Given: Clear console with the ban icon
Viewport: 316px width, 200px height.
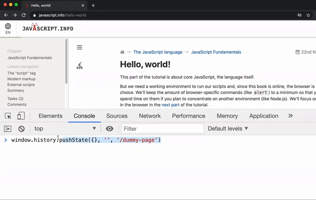Looking at the screenshot, I should pyautogui.click(x=21, y=128).
